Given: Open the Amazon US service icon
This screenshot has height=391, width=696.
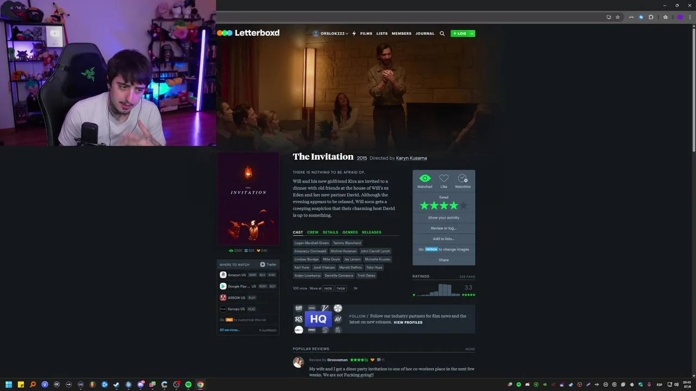Looking at the screenshot, I should (x=223, y=275).
